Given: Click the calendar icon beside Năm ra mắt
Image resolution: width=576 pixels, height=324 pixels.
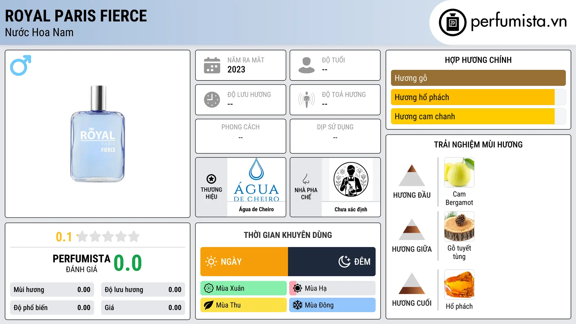Looking at the screenshot, I should (x=212, y=65).
